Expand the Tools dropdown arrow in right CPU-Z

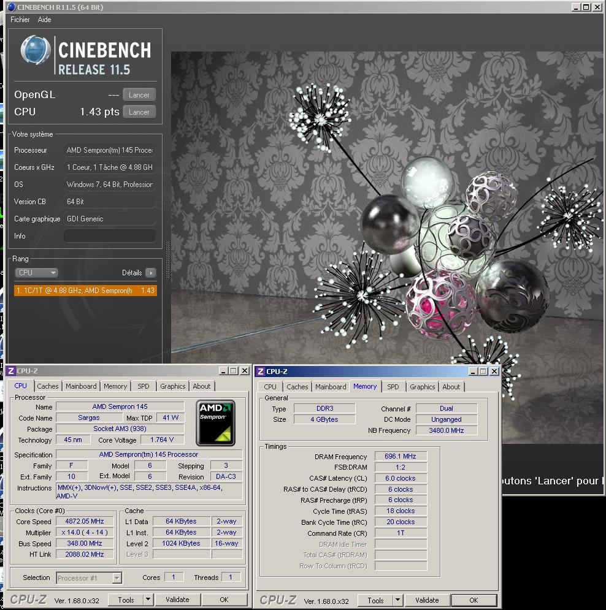398,600
